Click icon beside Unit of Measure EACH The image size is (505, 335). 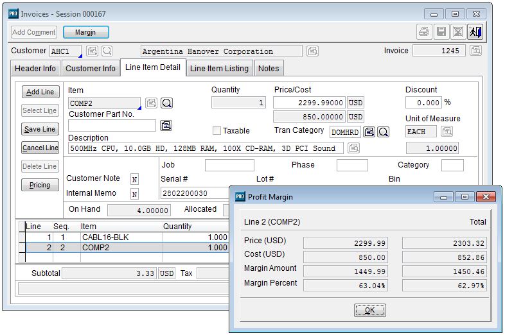pos(447,132)
